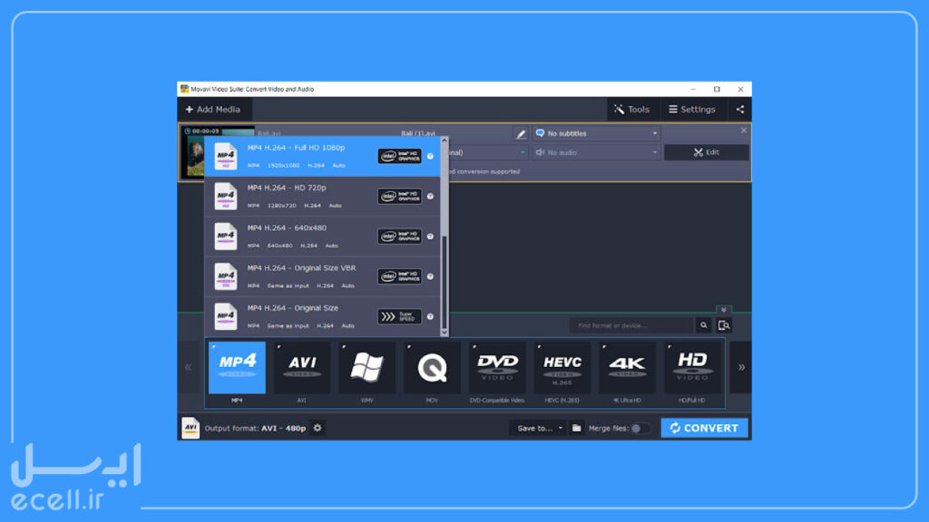Viewport: 929px width, 522px height.
Task: Click help icon for HD 720p preset
Action: point(431,197)
